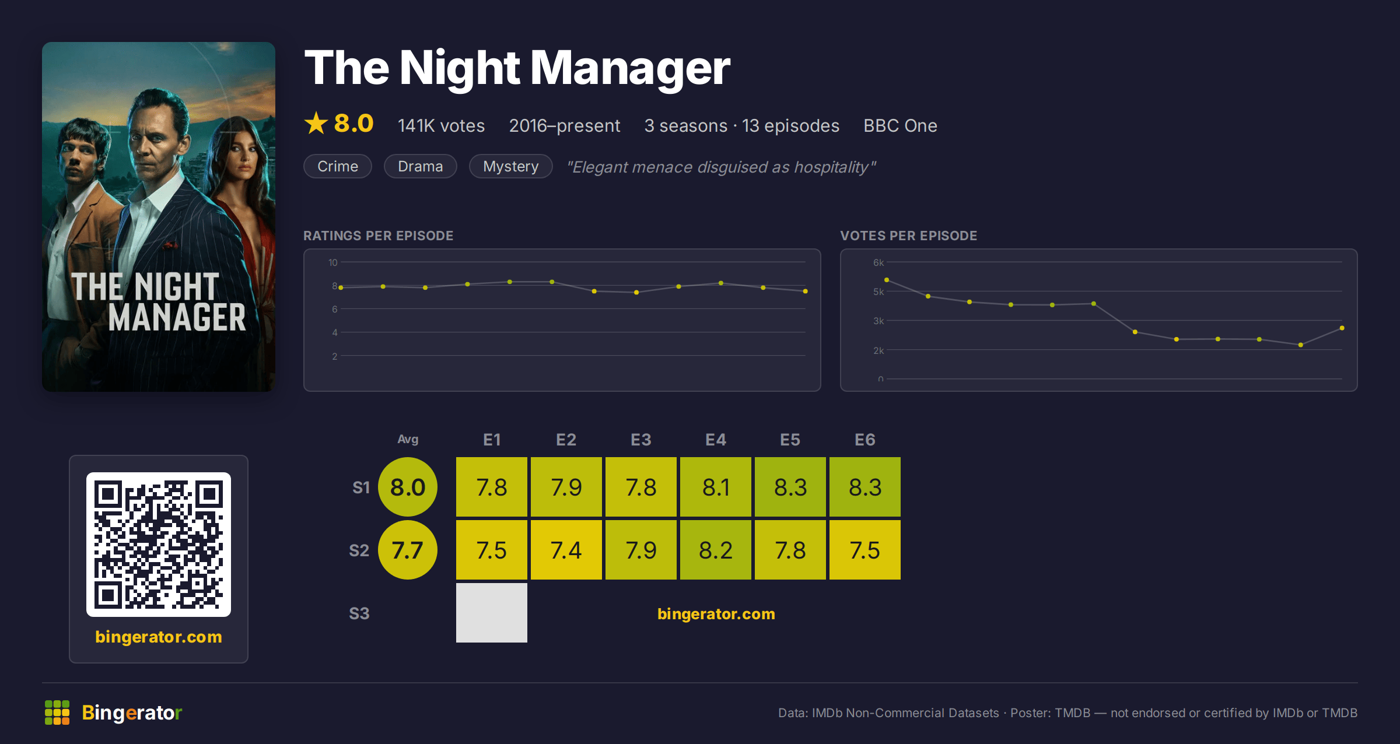Viewport: 1400px width, 744px height.
Task: Click S1 E1 rating cell 7.8
Action: pos(492,487)
